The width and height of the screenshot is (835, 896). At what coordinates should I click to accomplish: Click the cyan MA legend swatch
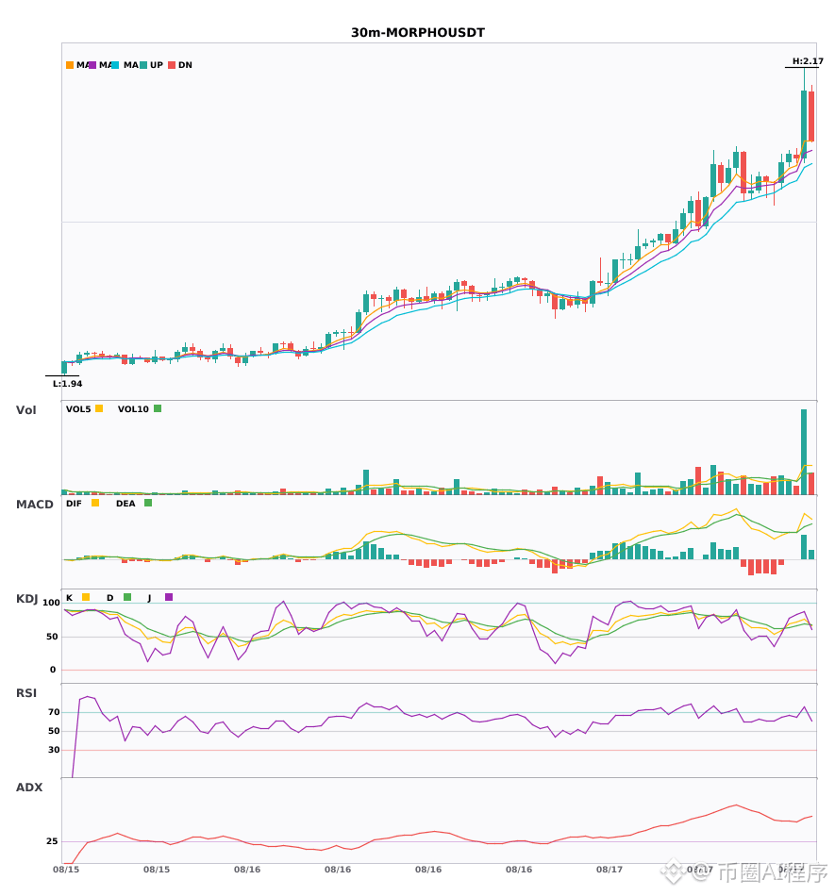(115, 65)
